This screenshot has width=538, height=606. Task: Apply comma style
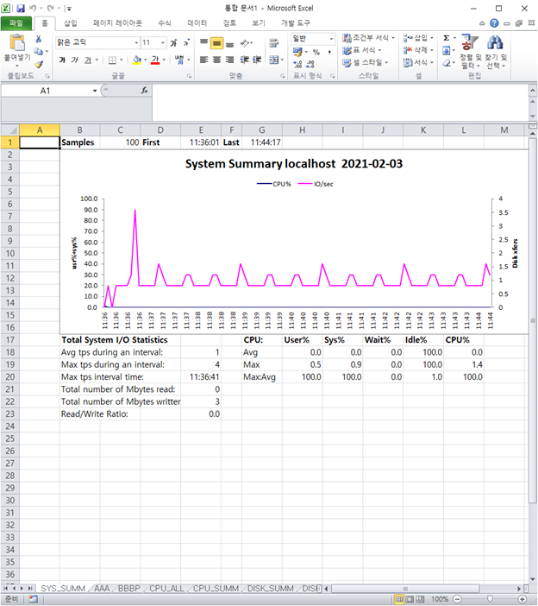coord(329,52)
